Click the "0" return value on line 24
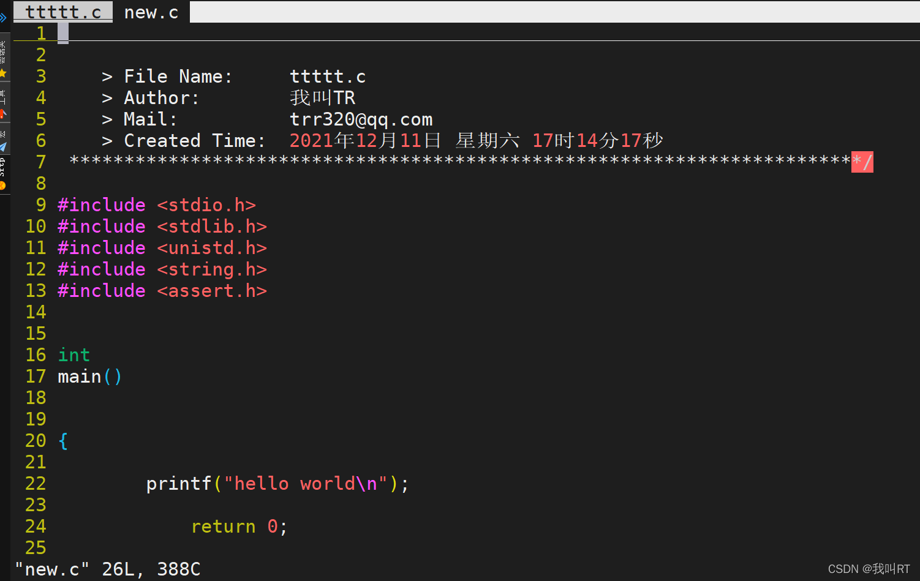The image size is (920, 581). coord(273,527)
